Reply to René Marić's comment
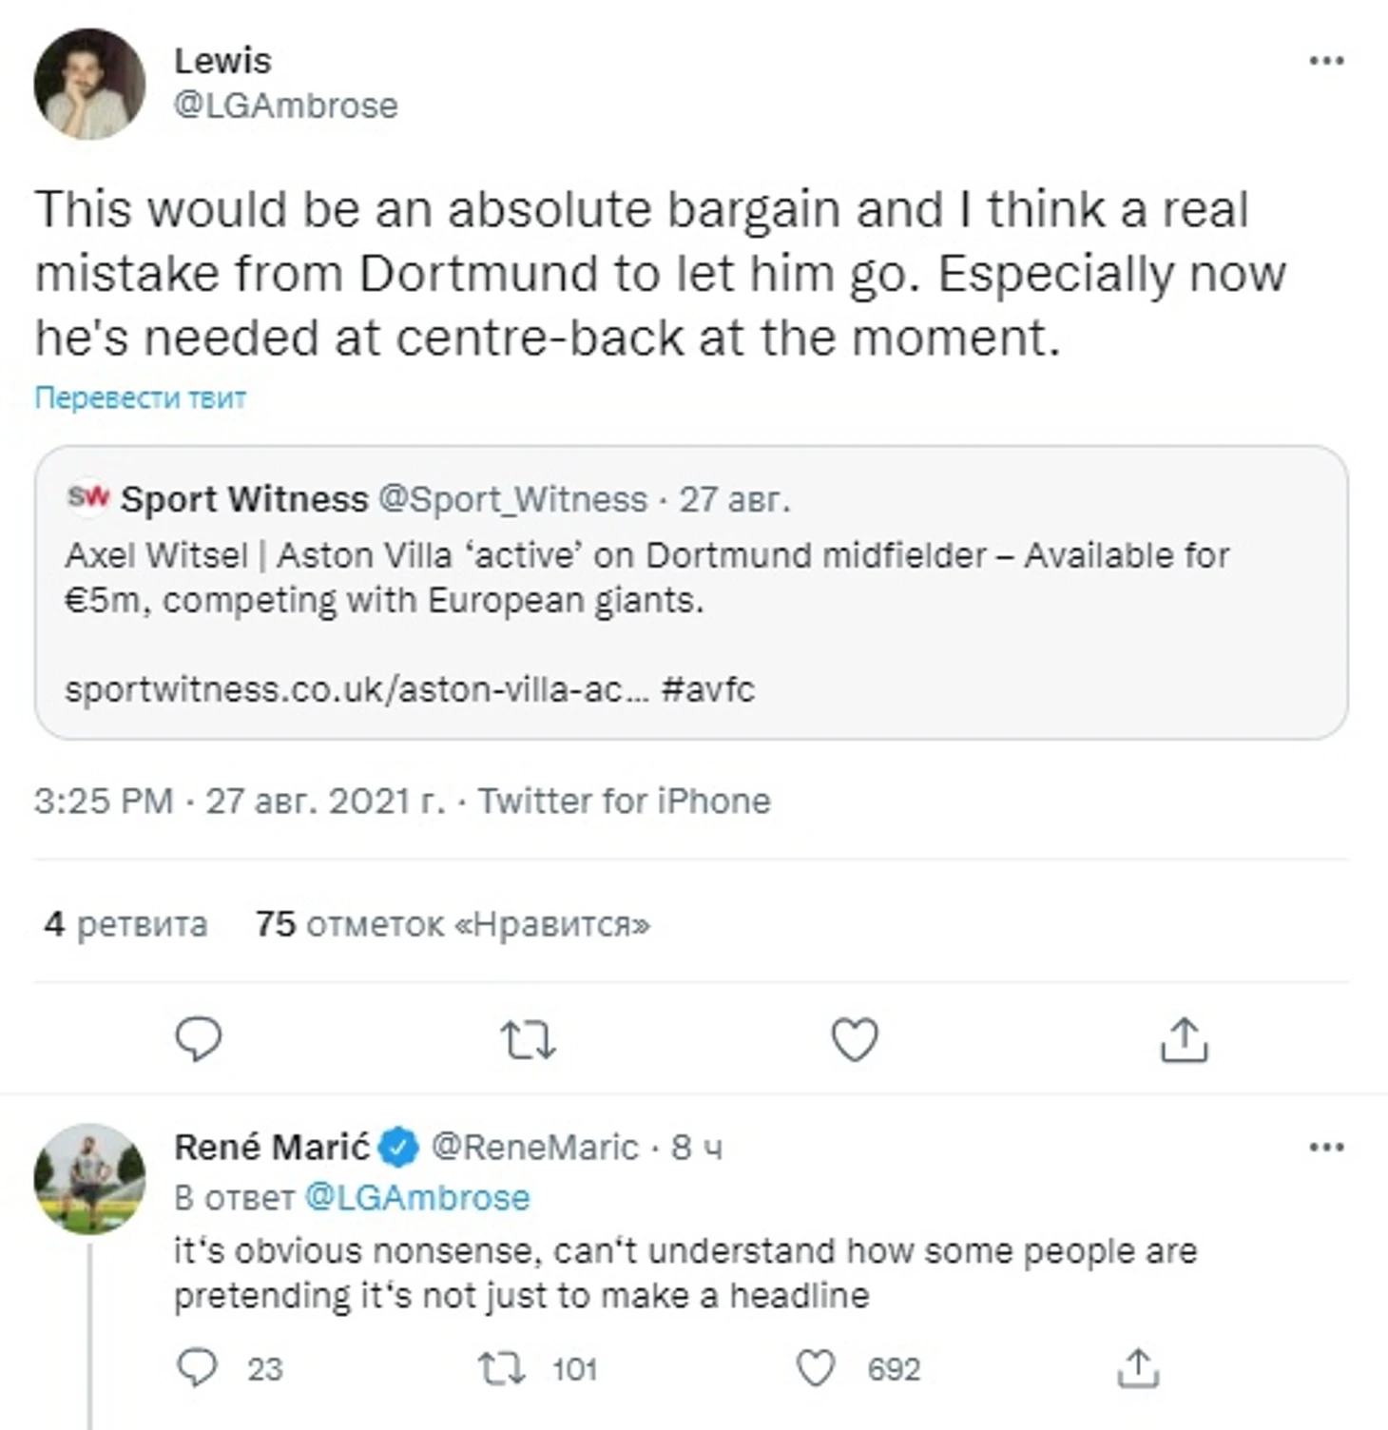Viewport: 1388px width, 1430px height. (199, 1369)
